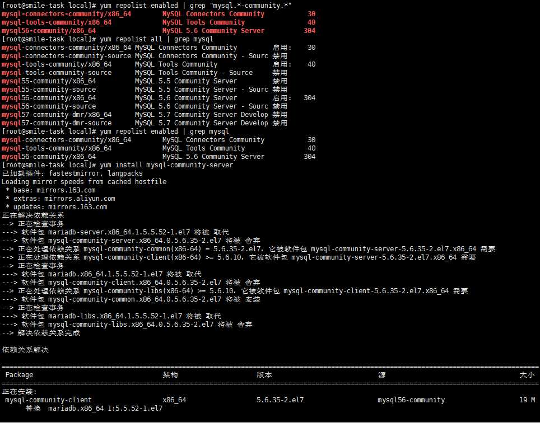
Task: Select 'MySQL 5.5 Community Server' description without Sourc
Action: tap(186, 81)
